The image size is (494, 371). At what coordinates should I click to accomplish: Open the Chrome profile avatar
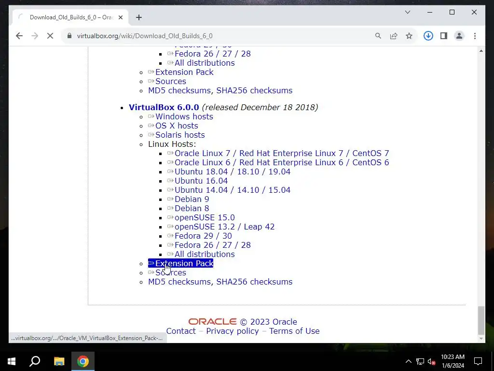[459, 36]
